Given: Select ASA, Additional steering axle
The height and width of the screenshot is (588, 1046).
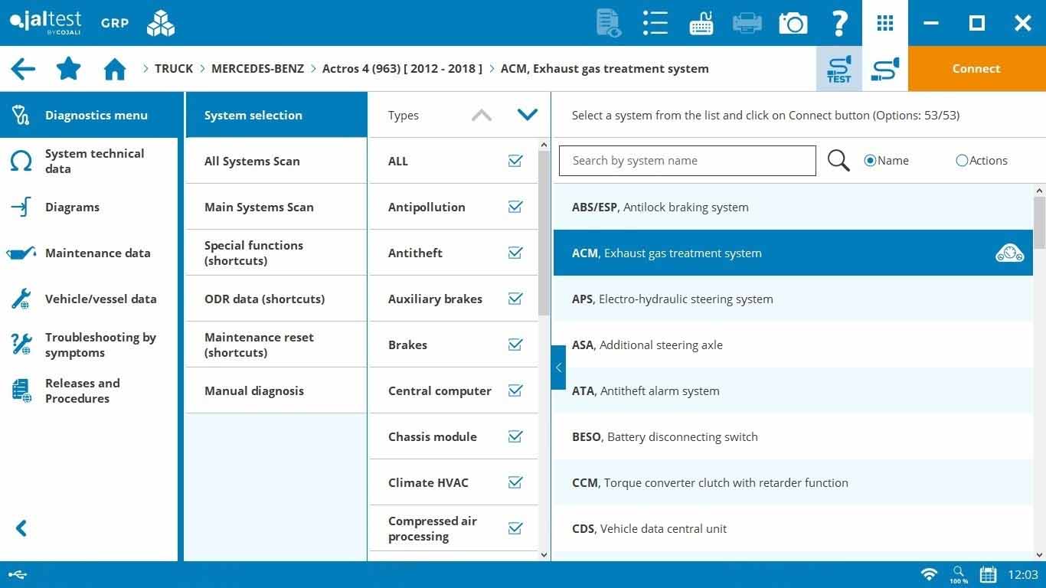Looking at the screenshot, I should click(793, 345).
